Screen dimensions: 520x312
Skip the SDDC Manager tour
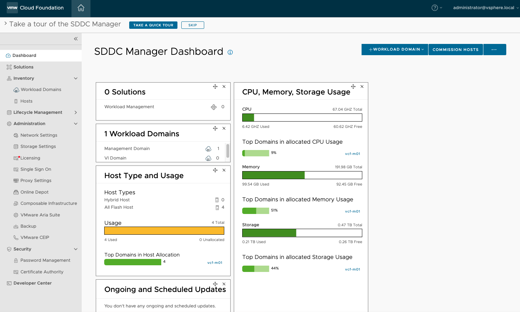pyautogui.click(x=193, y=25)
